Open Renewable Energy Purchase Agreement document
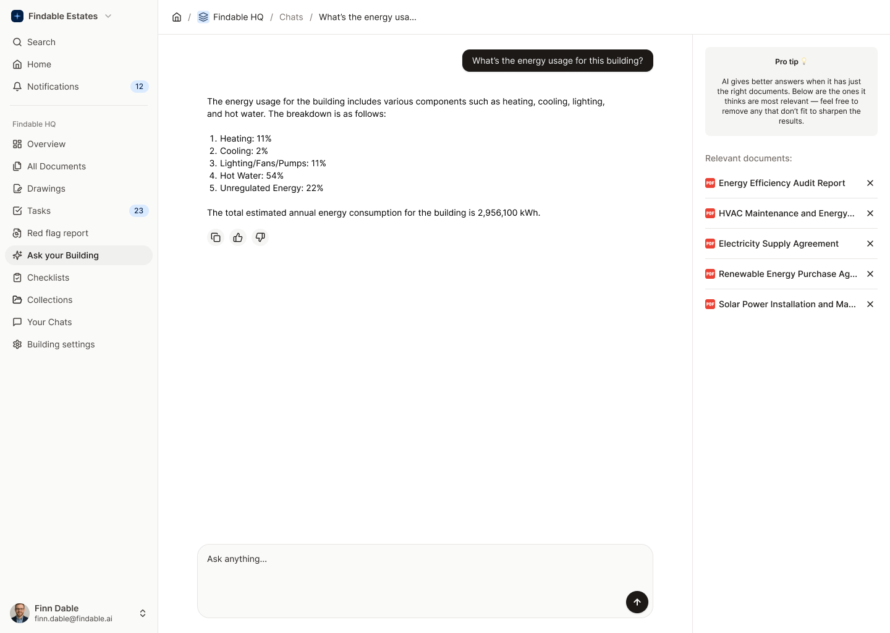This screenshot has width=890, height=633. point(788,274)
